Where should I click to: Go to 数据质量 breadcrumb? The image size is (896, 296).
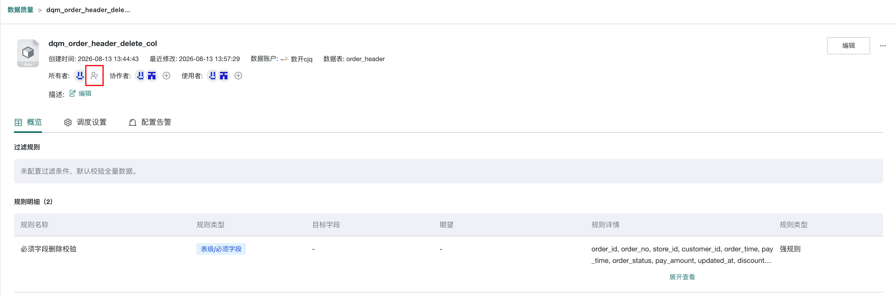coord(20,10)
